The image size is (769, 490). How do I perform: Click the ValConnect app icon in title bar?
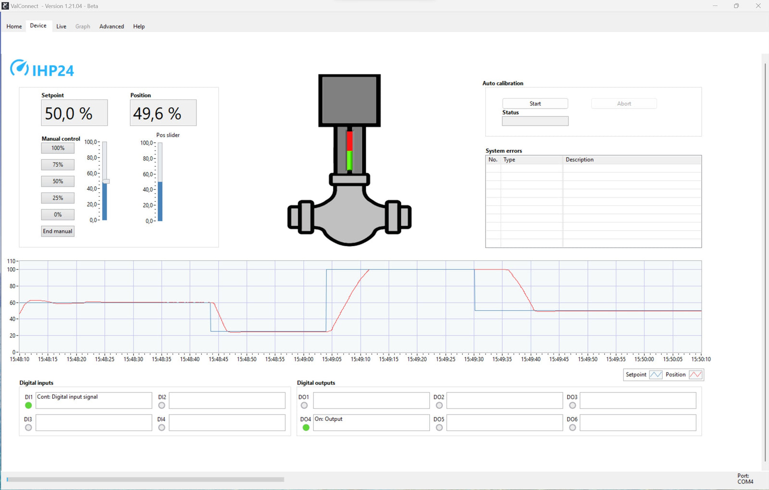click(x=5, y=6)
